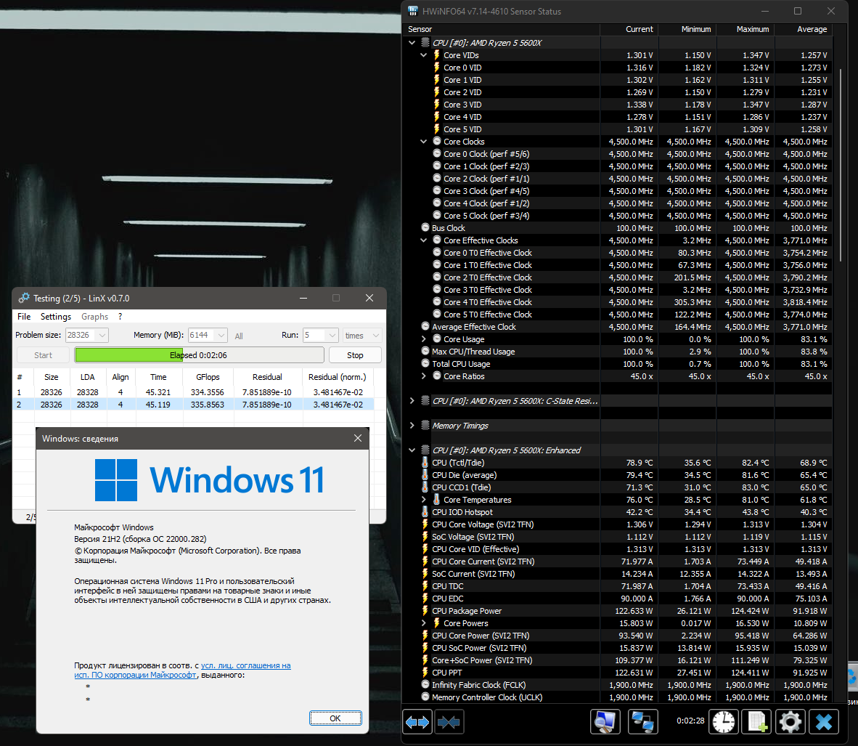
Task: Click the Average Effective Clock icon
Action: [x=425, y=326]
